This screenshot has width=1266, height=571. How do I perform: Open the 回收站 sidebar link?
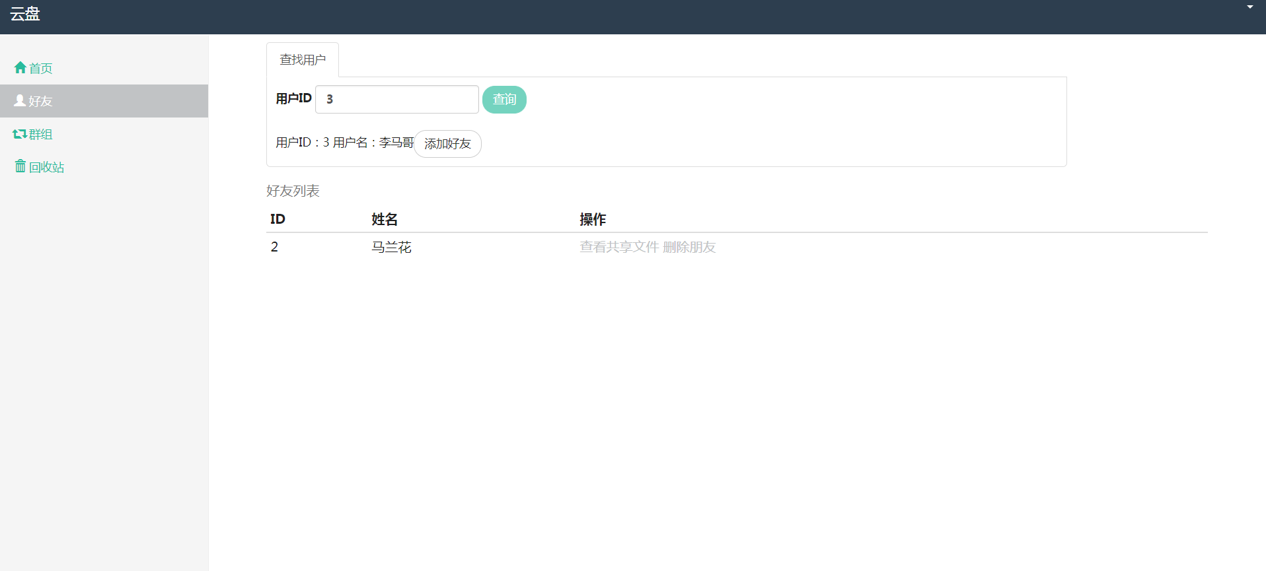pyautogui.click(x=46, y=167)
